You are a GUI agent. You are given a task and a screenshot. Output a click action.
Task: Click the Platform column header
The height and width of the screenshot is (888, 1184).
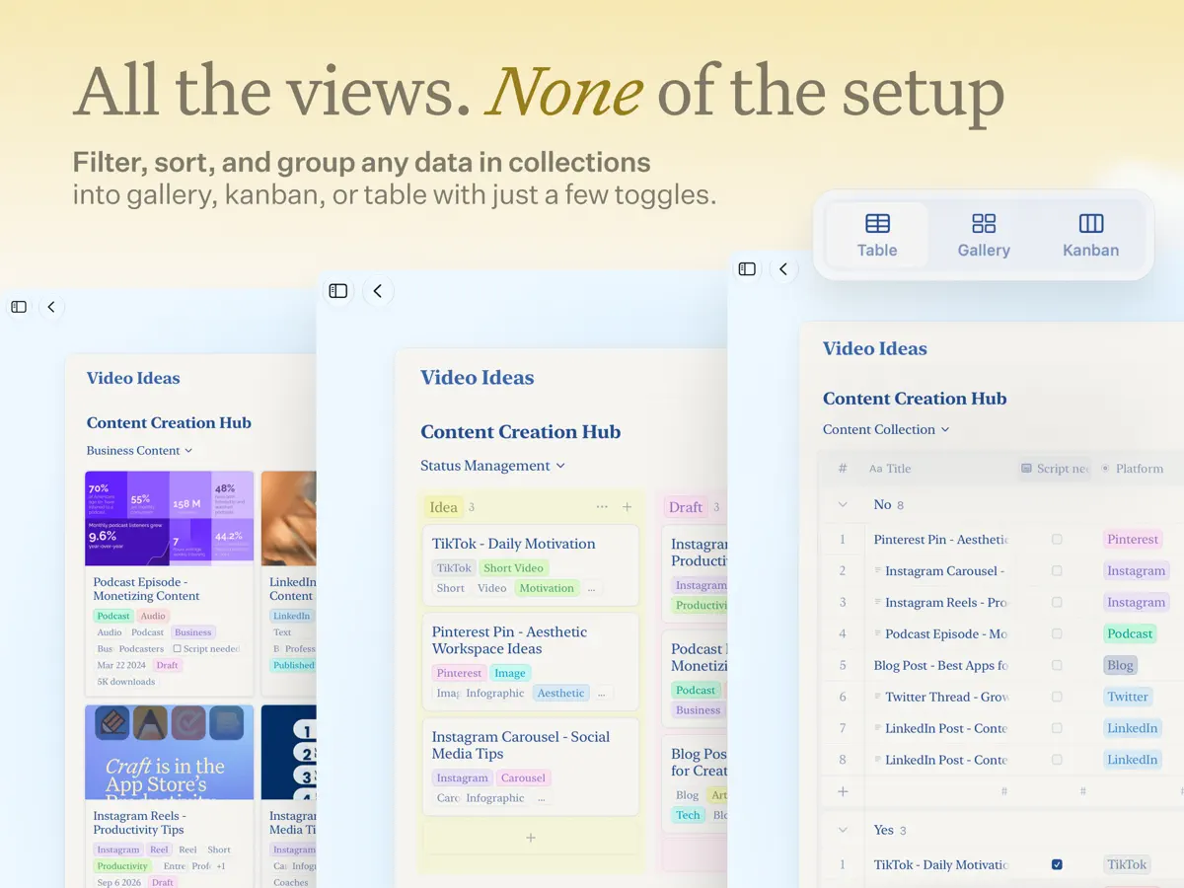coord(1133,469)
